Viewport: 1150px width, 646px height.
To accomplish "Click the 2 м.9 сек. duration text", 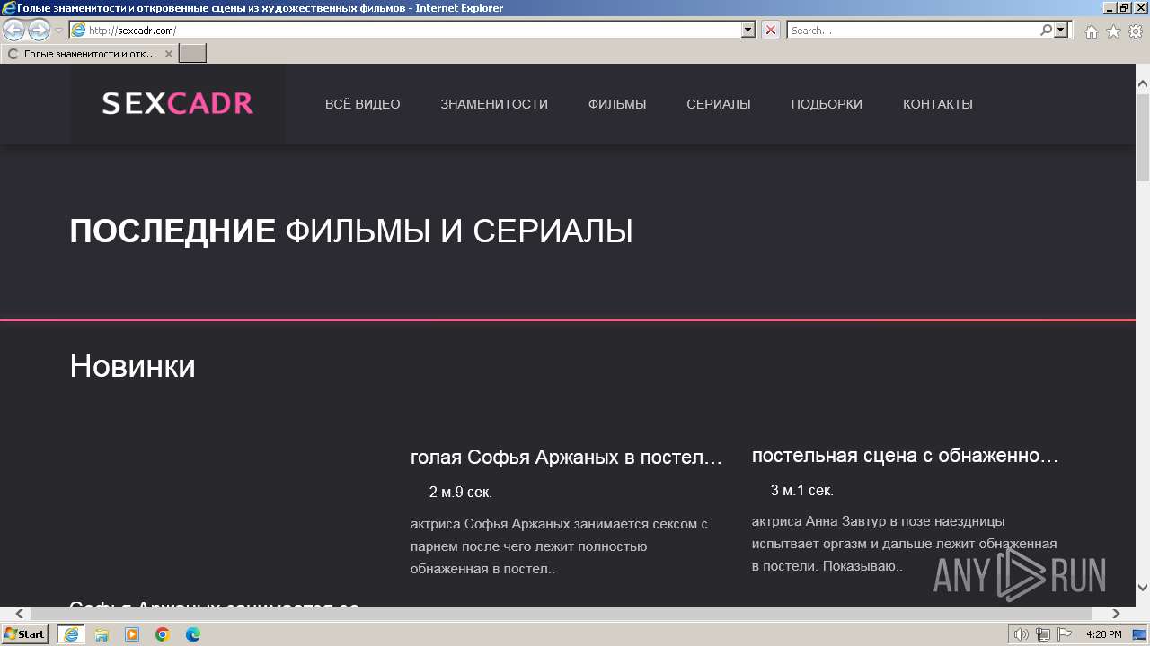I will point(461,492).
